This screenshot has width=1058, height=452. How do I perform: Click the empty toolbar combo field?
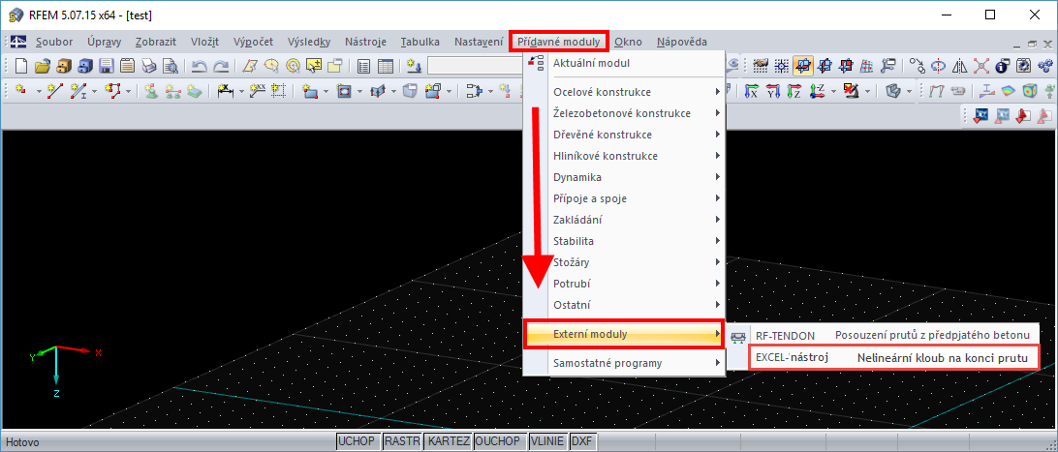point(475,66)
